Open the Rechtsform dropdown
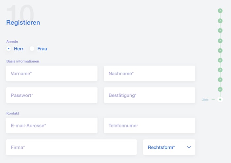The width and height of the screenshot is (231, 163). click(169, 147)
